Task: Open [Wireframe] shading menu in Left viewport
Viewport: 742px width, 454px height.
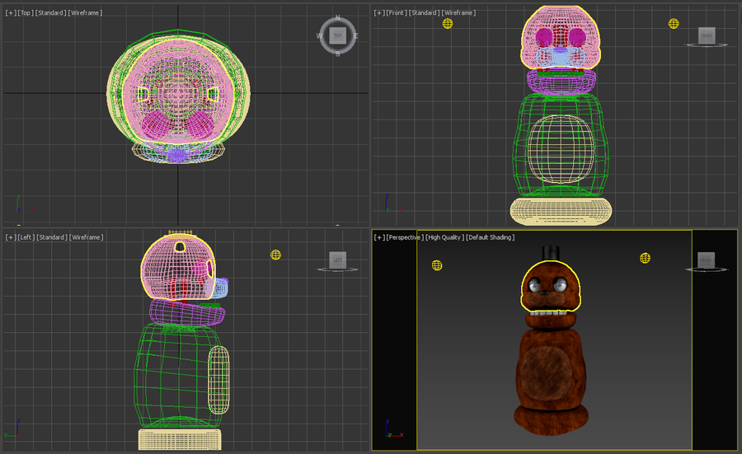Action: point(86,237)
